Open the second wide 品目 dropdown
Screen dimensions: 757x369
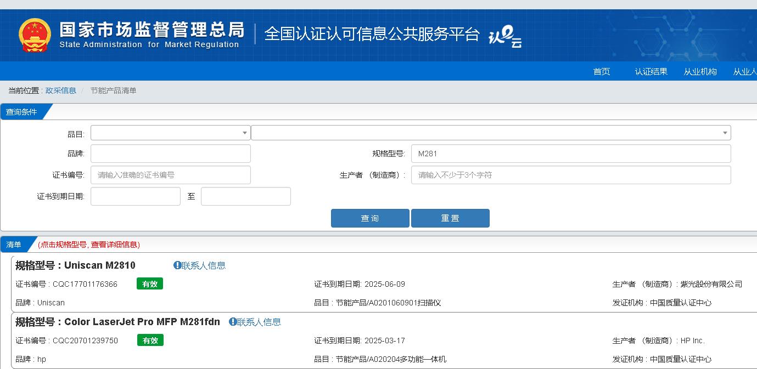(491, 133)
